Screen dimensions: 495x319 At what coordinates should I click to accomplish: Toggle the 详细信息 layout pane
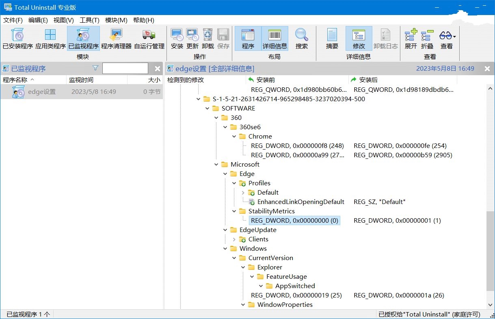point(275,39)
